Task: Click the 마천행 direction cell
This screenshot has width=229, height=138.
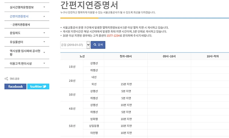Action: point(94,133)
